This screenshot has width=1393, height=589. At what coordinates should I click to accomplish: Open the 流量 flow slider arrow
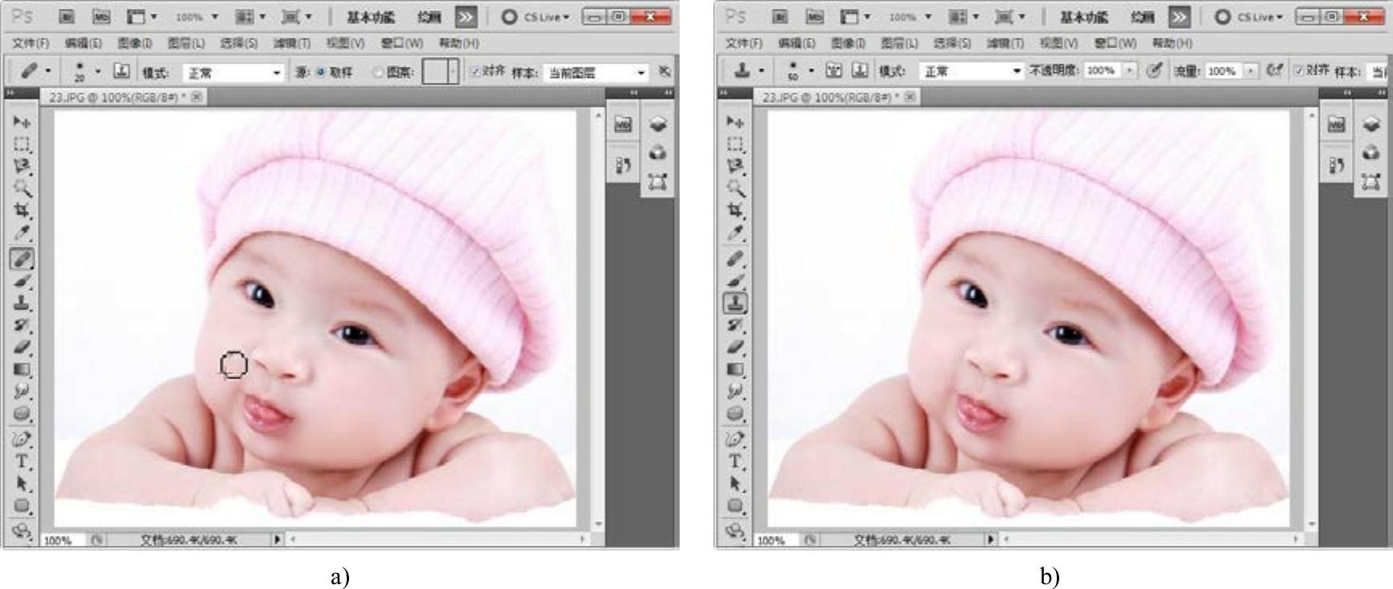point(1250,71)
